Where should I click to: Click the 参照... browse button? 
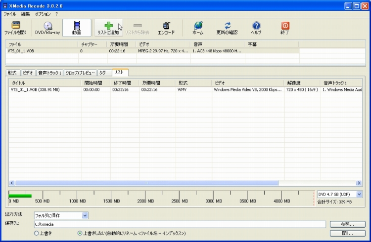coord(348,224)
